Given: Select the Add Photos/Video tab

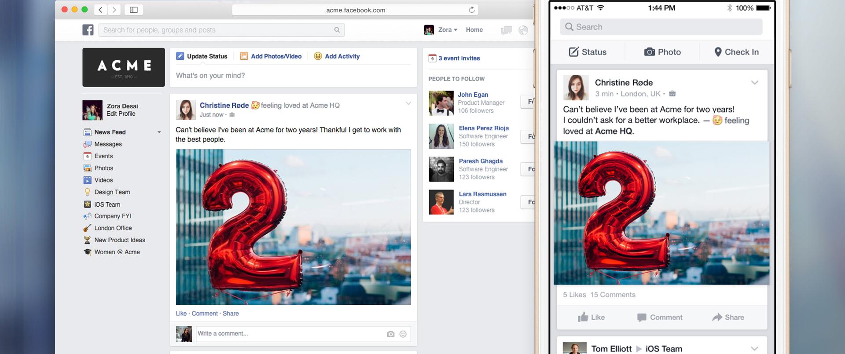Looking at the screenshot, I should (271, 56).
